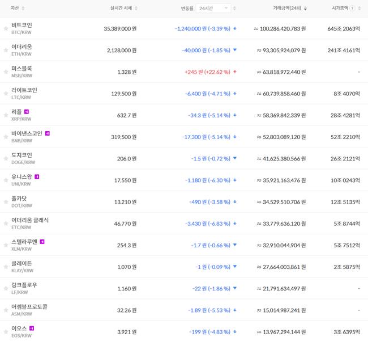Click the 실시간 시세 column header
Image resolution: width=368 pixels, height=341 pixels.
(x=121, y=8)
